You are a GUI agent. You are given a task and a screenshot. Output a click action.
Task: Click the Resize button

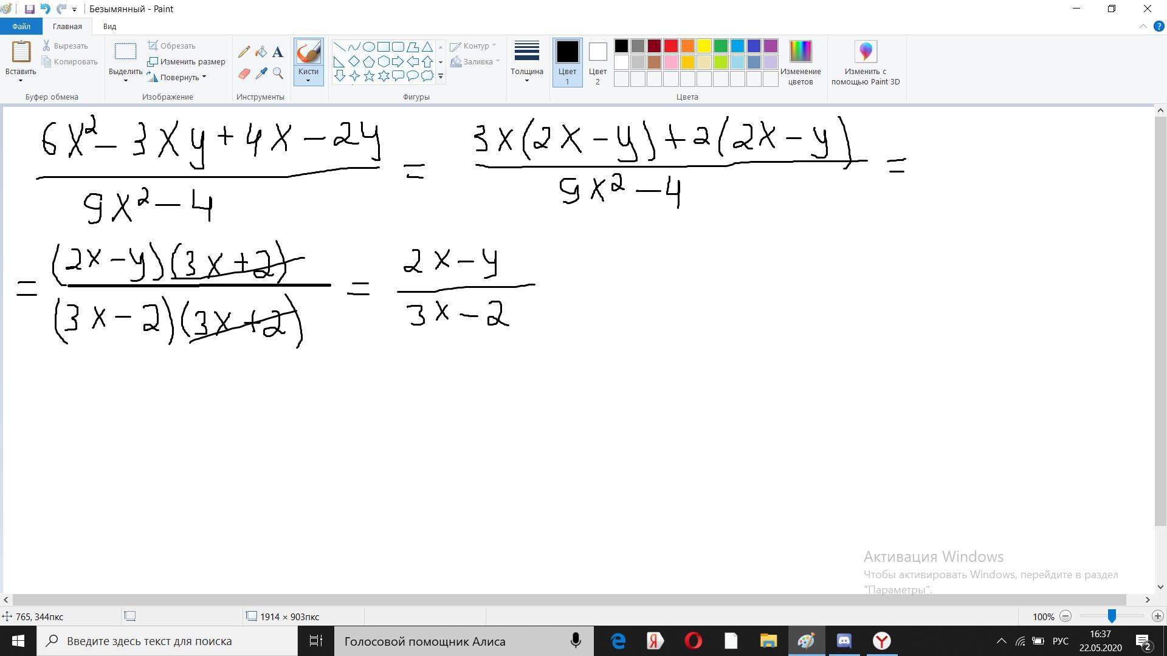click(187, 61)
